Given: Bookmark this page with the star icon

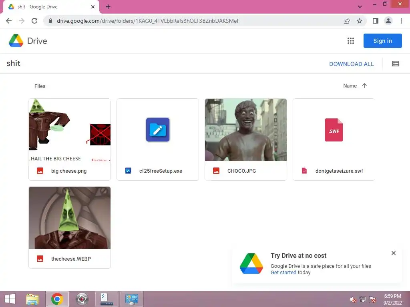Looking at the screenshot, I should pos(360,21).
